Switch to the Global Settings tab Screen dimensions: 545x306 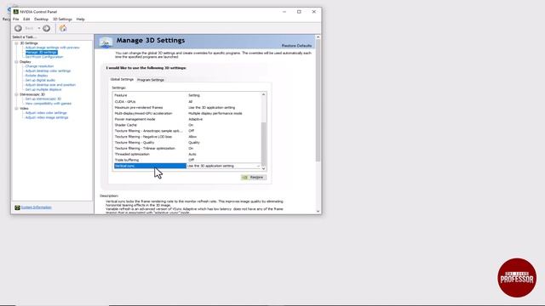(122, 79)
